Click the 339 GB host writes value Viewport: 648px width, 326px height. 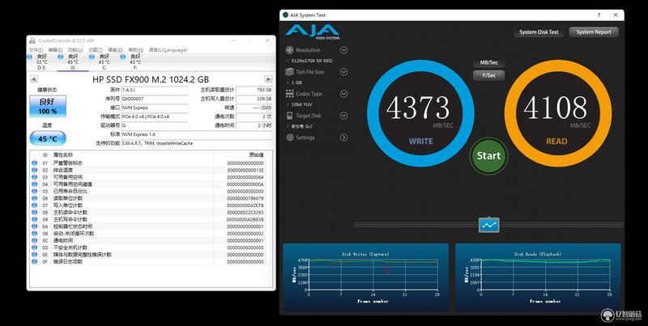tap(254, 99)
